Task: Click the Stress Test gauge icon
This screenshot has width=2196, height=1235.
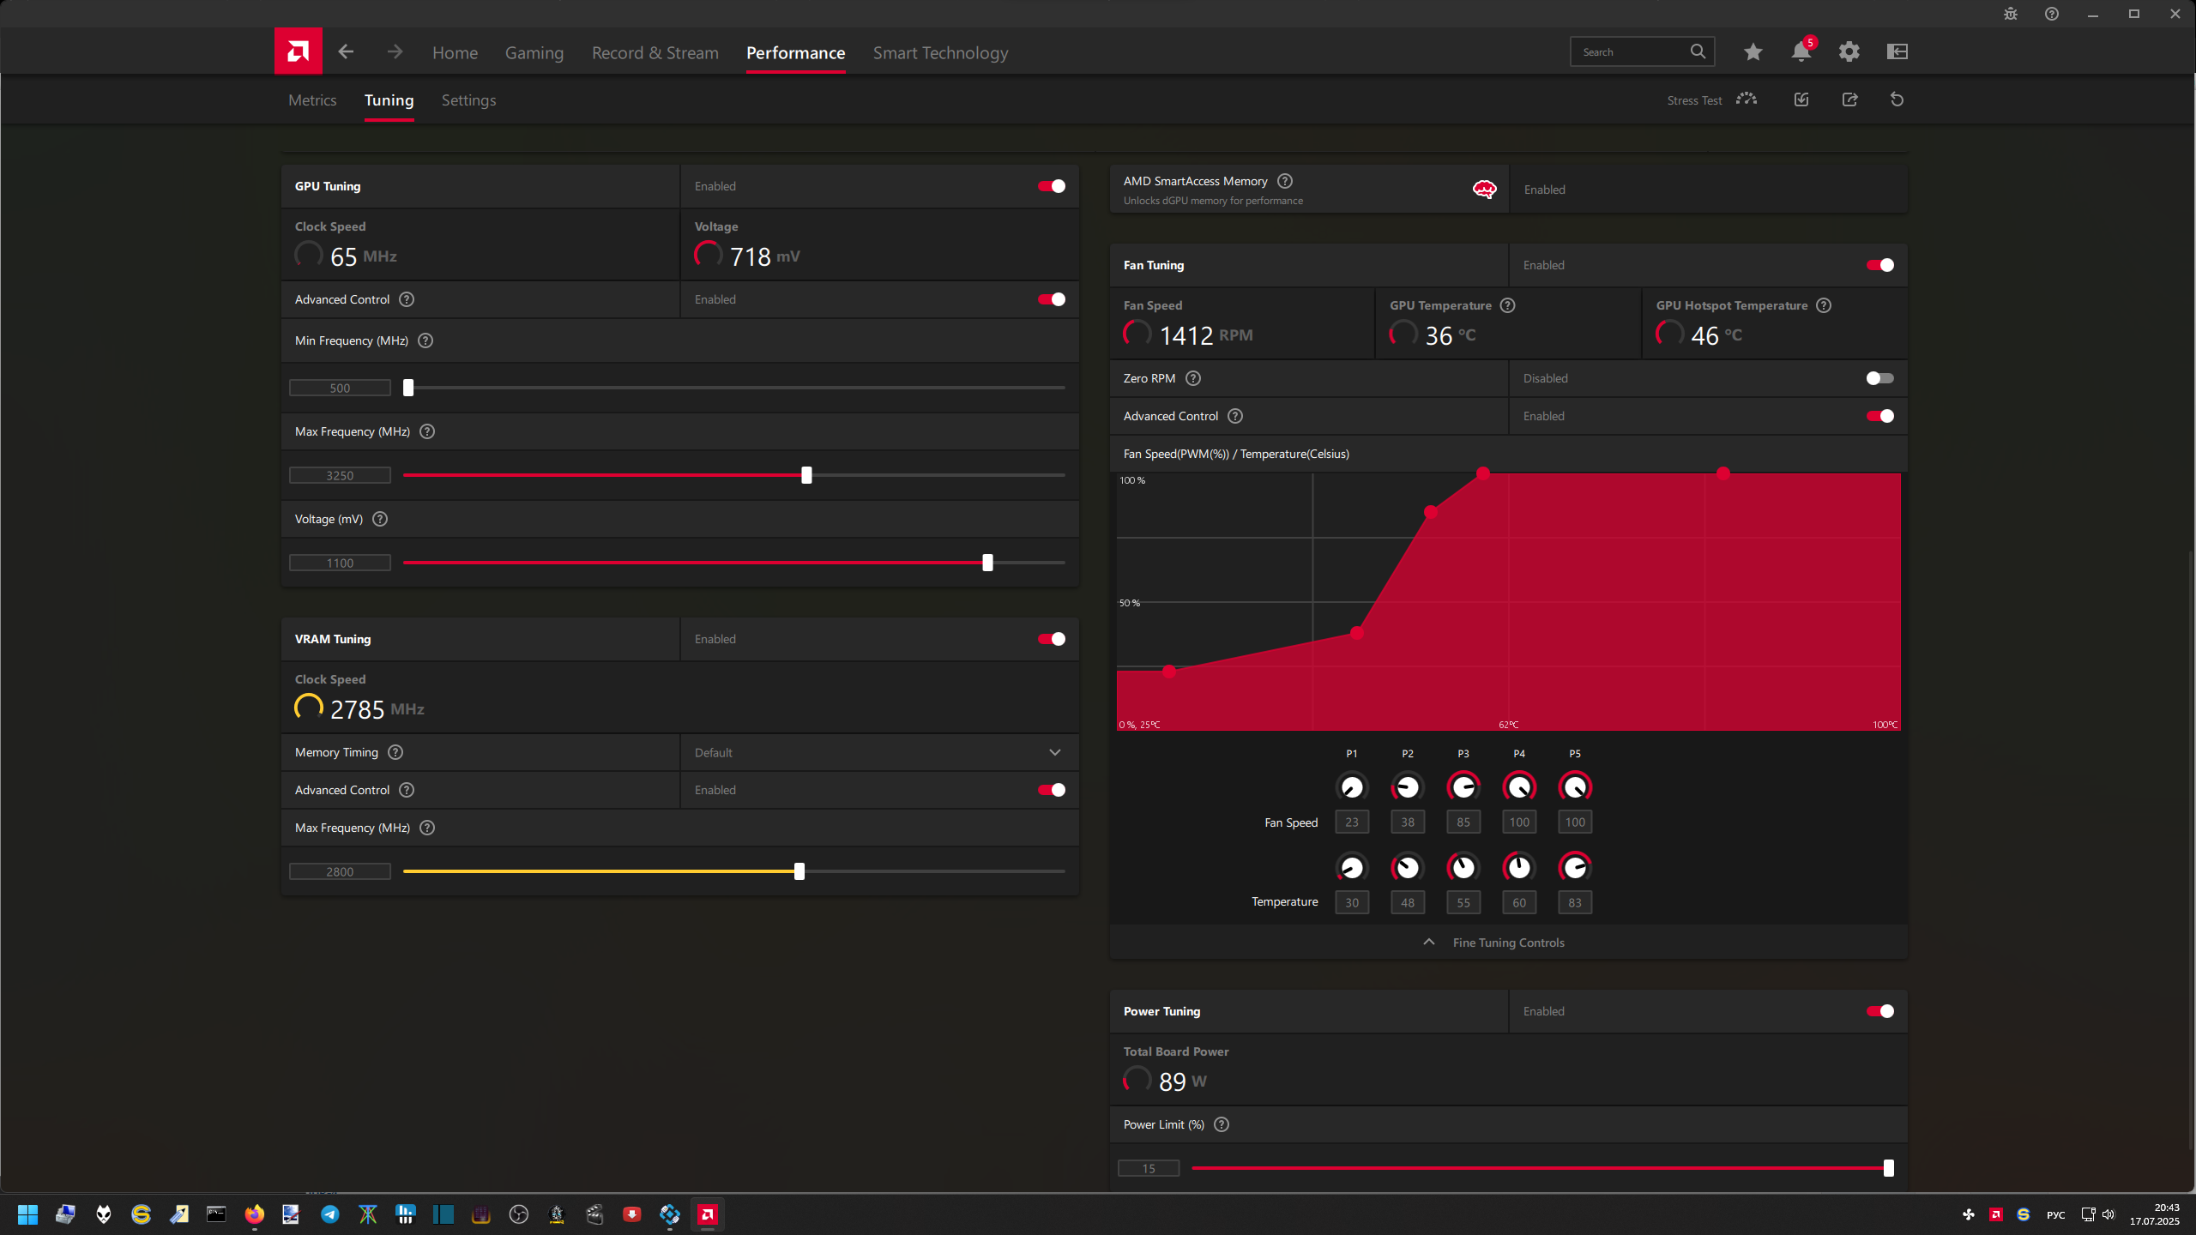Action: [1747, 99]
